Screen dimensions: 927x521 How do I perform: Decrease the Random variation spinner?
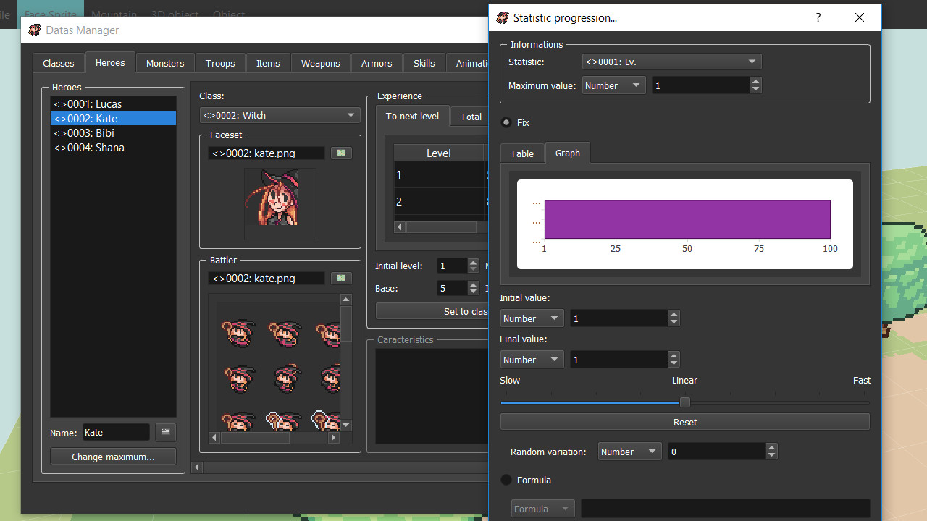(x=772, y=456)
